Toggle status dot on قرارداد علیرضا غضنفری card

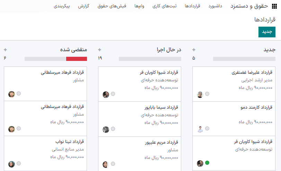[207, 94]
